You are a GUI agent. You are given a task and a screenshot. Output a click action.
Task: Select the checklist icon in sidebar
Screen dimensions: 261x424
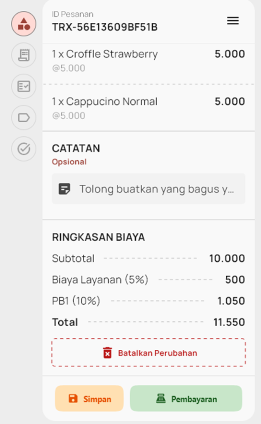coord(24,86)
